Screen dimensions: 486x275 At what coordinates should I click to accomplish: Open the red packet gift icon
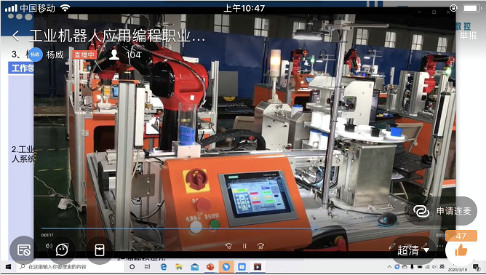pos(100,250)
